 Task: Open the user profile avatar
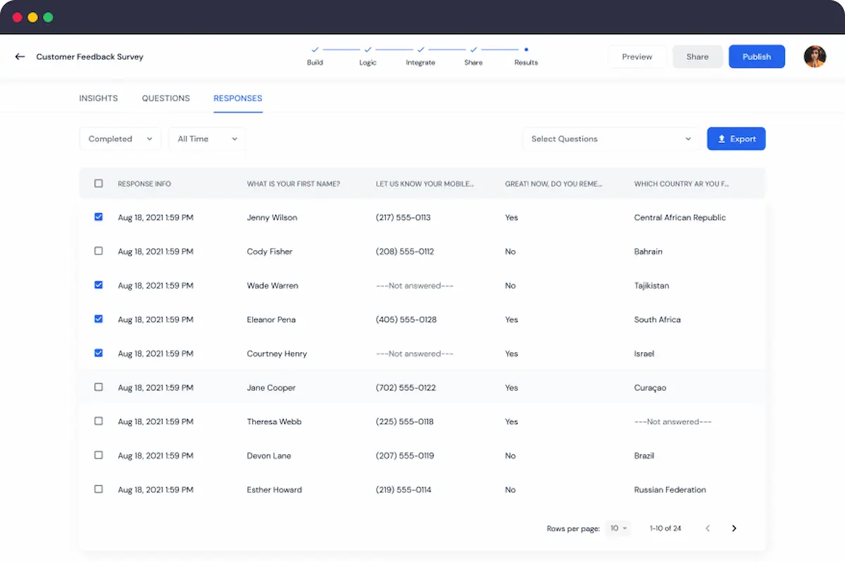click(x=815, y=57)
